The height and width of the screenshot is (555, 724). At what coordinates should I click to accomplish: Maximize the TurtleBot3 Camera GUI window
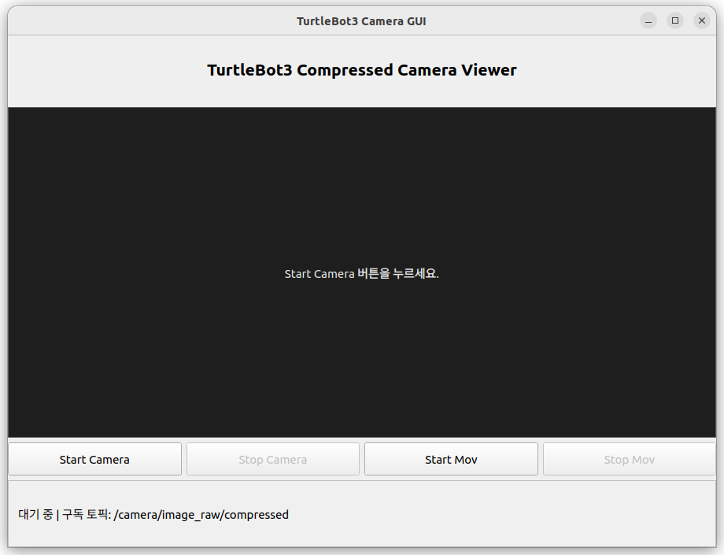pos(675,20)
